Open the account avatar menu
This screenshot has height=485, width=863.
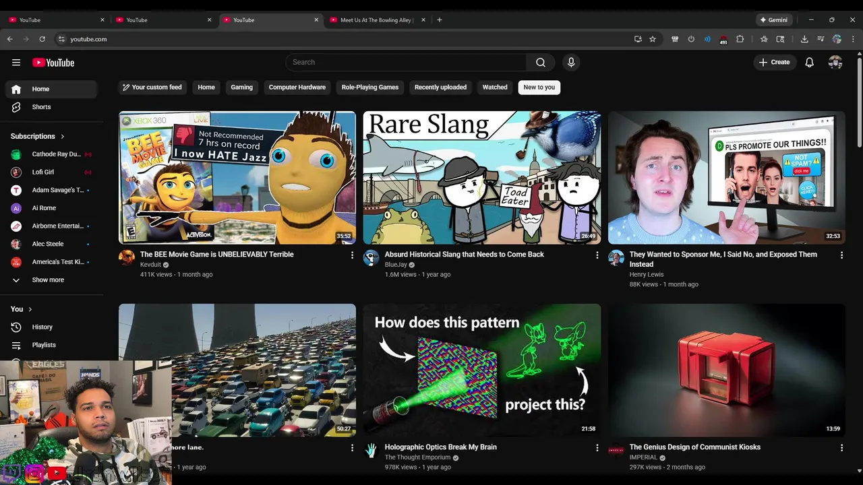(x=835, y=63)
